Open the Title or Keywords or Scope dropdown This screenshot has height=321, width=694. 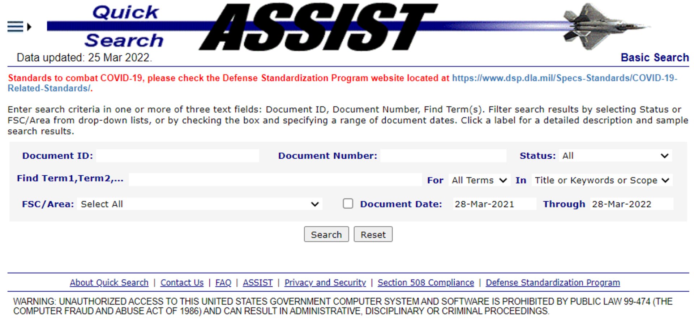(x=602, y=180)
